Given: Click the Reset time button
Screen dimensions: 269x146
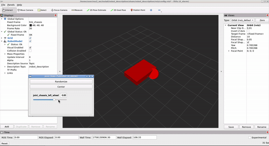Looking at the screenshot, I should [4, 143].
